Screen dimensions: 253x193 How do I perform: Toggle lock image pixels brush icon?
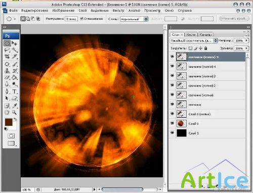[x=195, y=49]
